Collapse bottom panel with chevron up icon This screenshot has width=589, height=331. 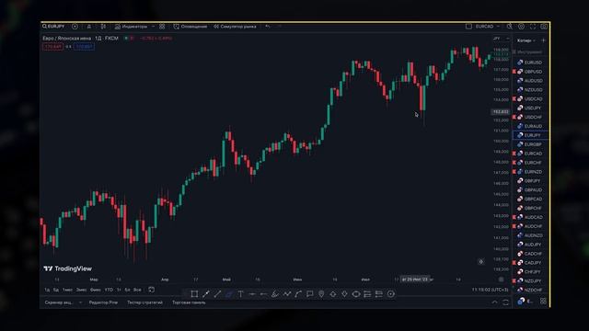click(x=494, y=302)
